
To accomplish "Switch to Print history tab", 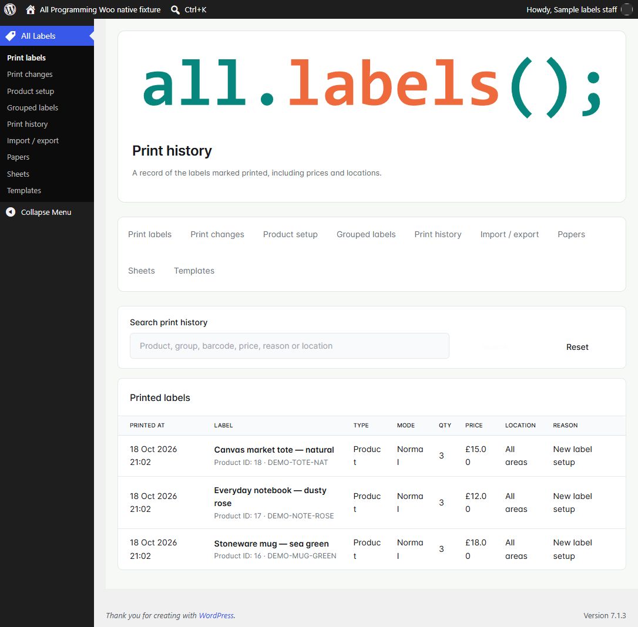I will pyautogui.click(x=438, y=234).
